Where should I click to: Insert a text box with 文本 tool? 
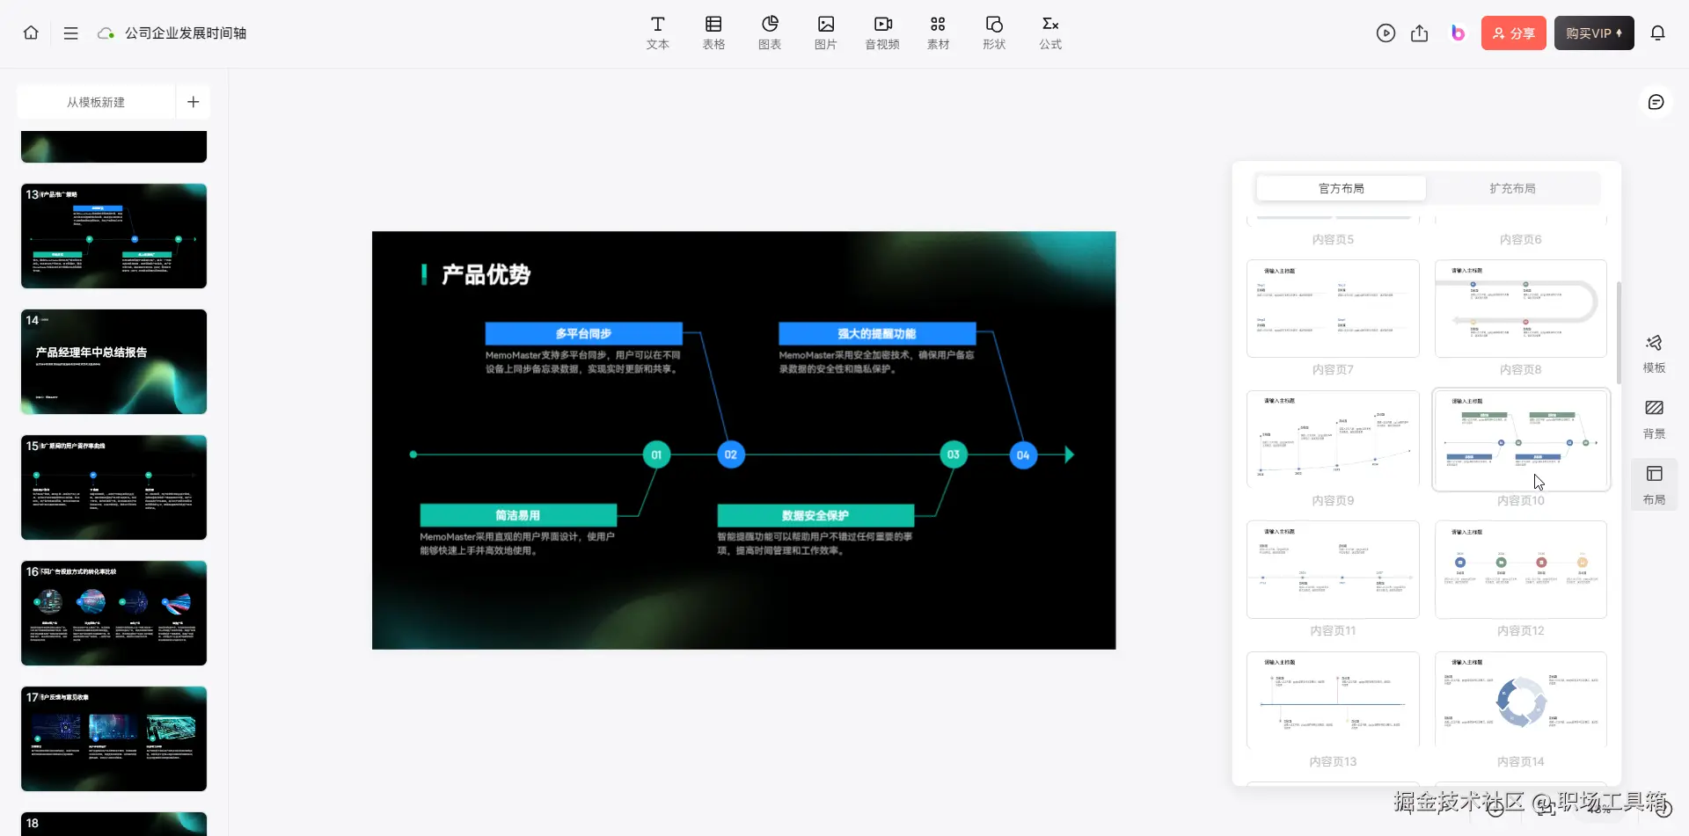(x=657, y=33)
